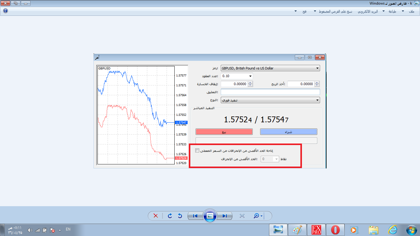The width and height of the screenshot is (420, 236).
Task: Launch Paint from the taskbar
Action: pos(297,230)
